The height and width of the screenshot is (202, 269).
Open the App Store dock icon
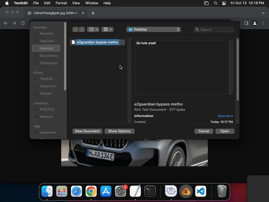coord(106,191)
